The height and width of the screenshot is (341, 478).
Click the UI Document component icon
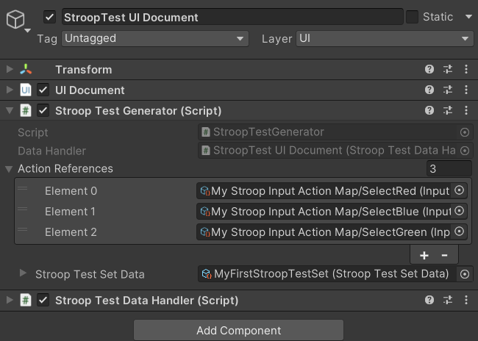26,90
